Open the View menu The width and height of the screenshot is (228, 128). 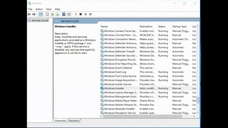pos(49,9)
